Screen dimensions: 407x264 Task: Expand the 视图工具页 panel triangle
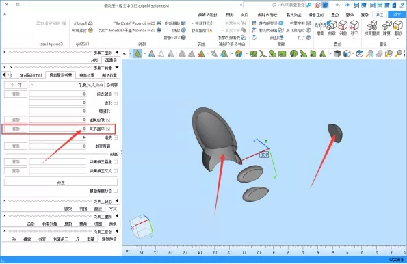pos(117,53)
